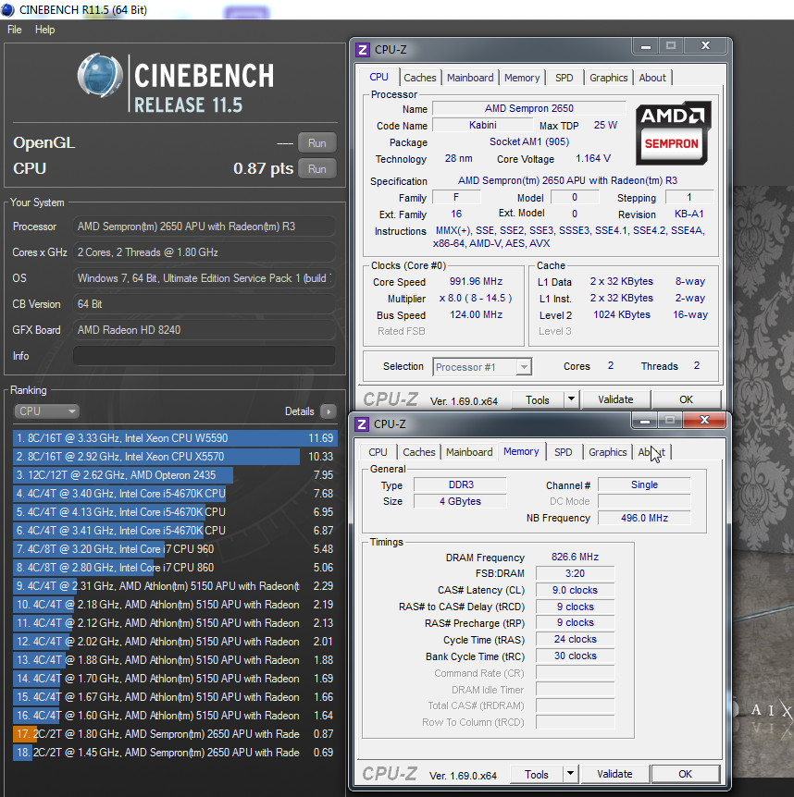Screen dimensions: 794x797
Task: Click the Channel # value Single
Action: coord(644,484)
